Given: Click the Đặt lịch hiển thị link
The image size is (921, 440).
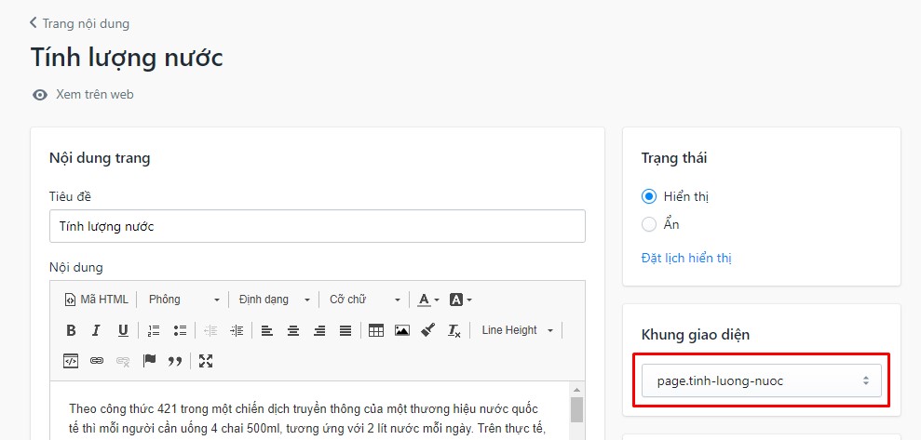Looking at the screenshot, I should click(686, 258).
